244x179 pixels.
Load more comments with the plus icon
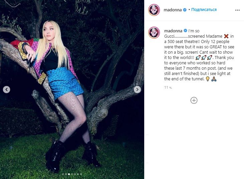pyautogui.click(x=194, y=100)
